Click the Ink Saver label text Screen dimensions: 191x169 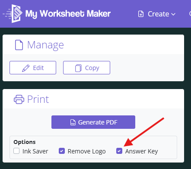[35, 151]
